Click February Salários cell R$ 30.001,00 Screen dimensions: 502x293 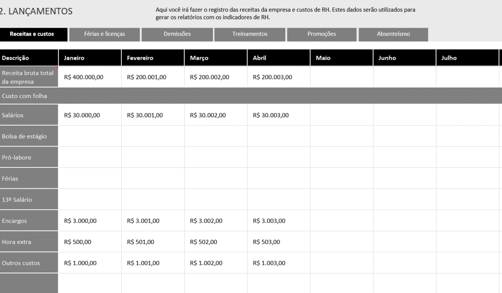[153, 115]
